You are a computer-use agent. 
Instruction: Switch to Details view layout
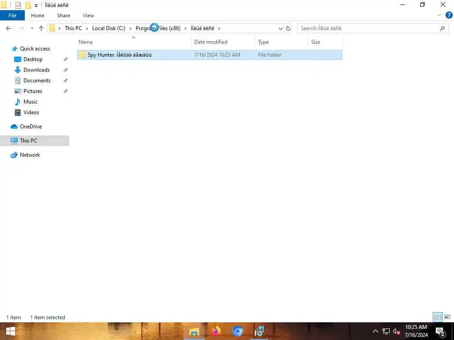coord(438,317)
